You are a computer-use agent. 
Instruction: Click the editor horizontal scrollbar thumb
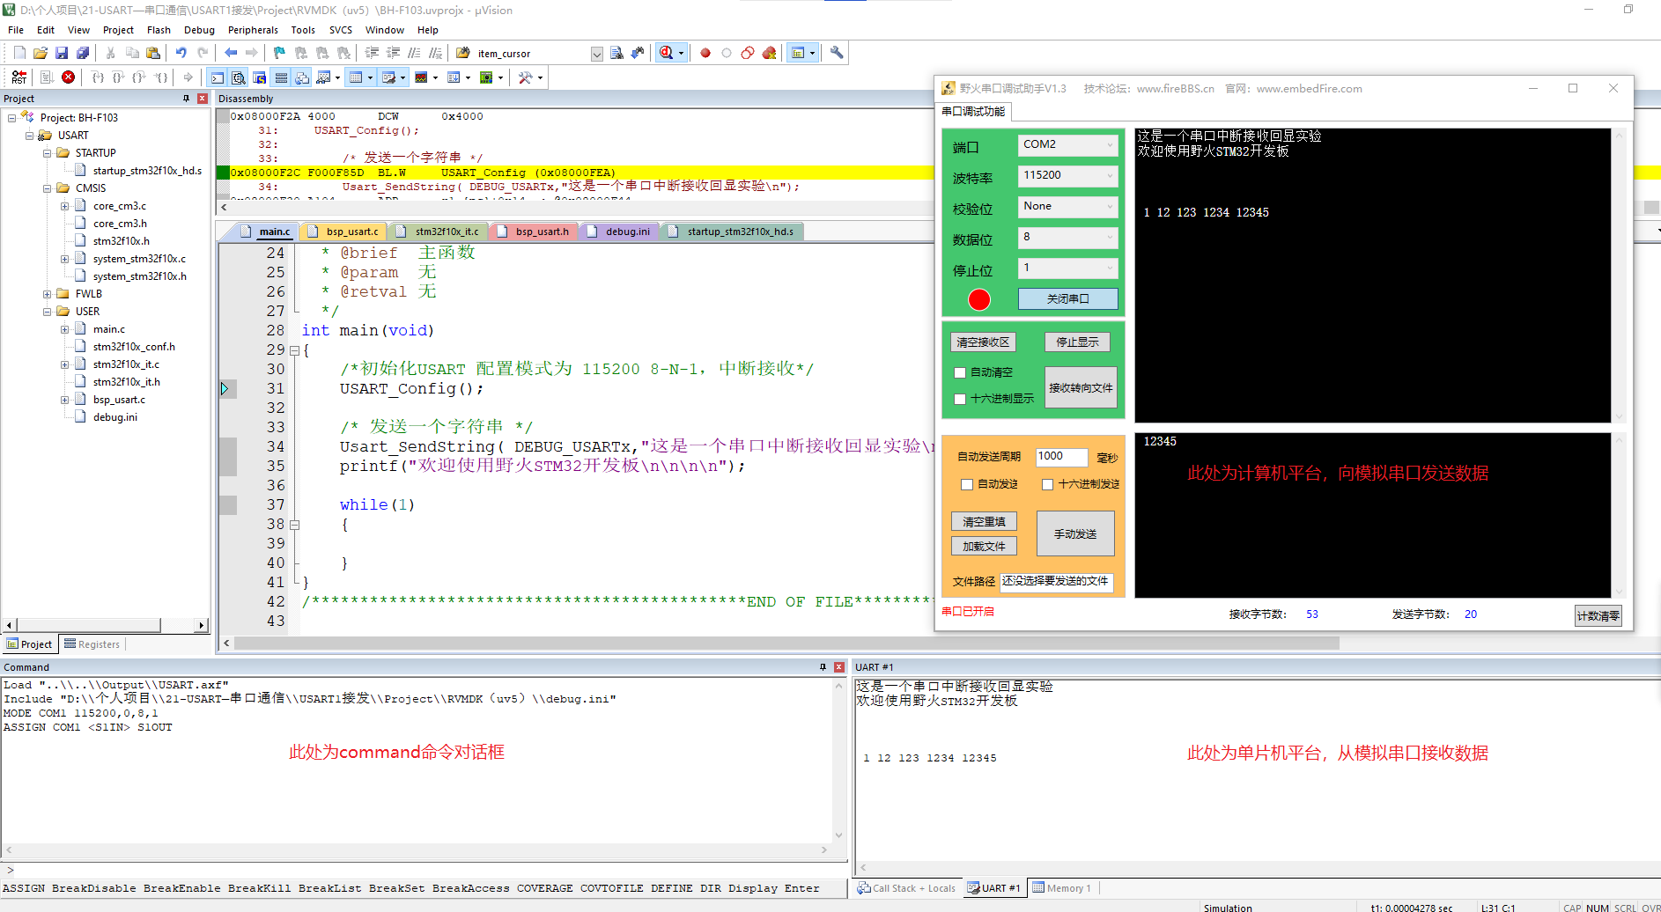tap(786, 644)
